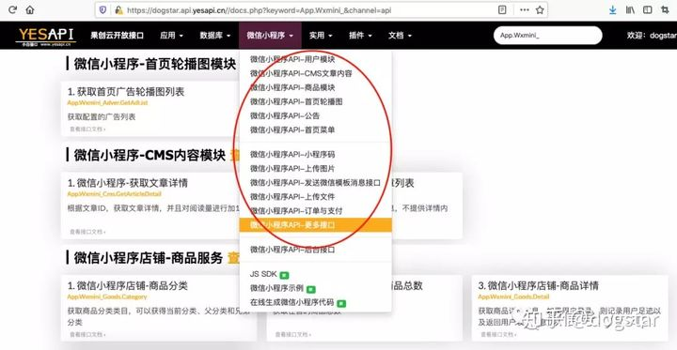
Task: Open card title 微信小程序-获取文章详情
Action: 127,183
